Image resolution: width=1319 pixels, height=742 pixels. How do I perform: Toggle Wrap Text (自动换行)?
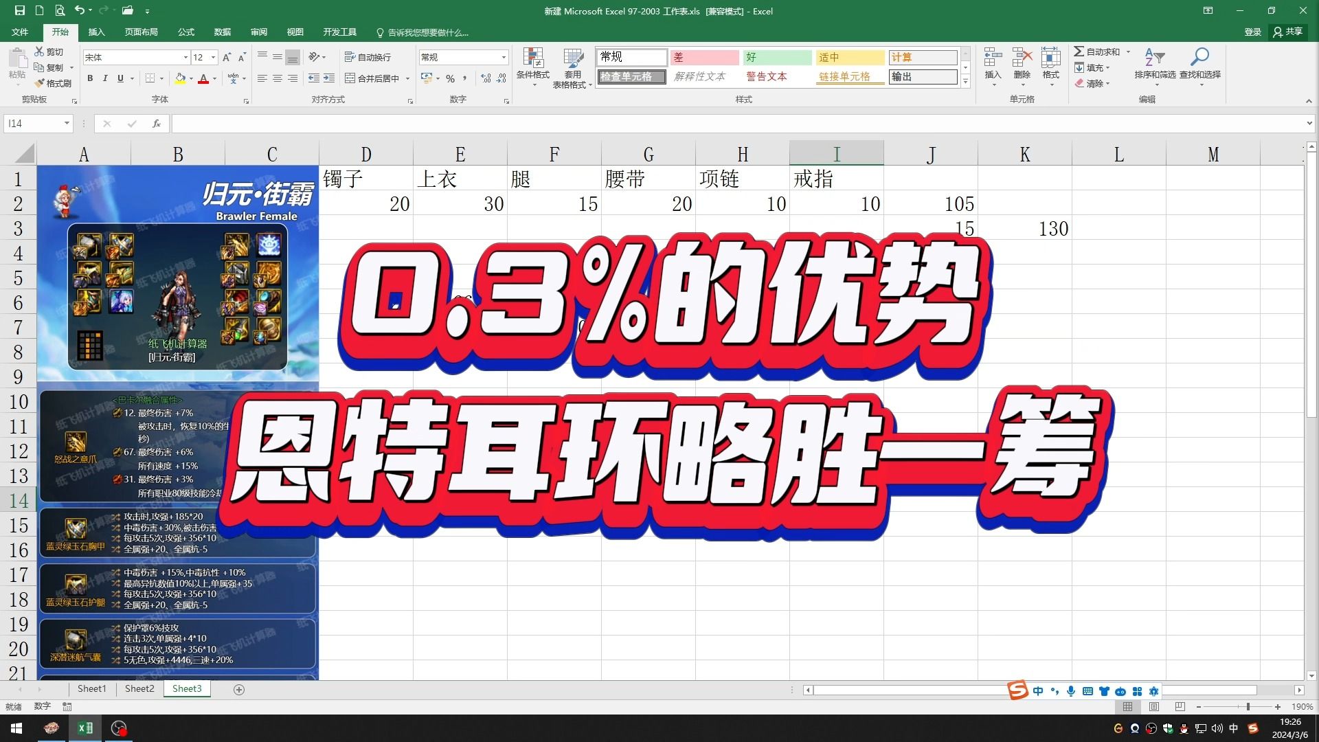click(368, 57)
